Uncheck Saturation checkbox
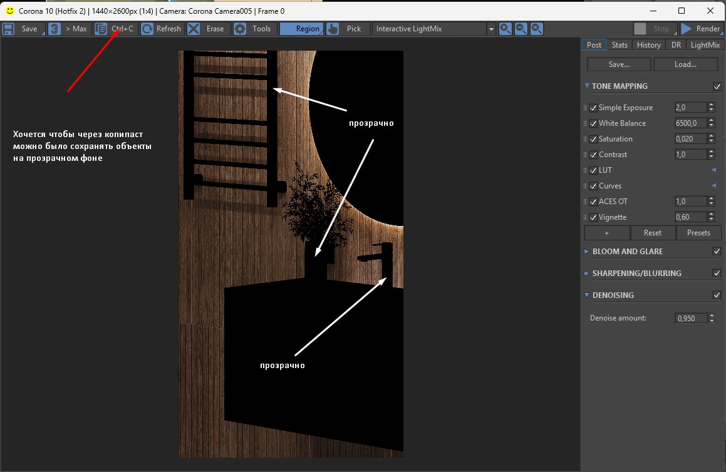 coord(593,140)
